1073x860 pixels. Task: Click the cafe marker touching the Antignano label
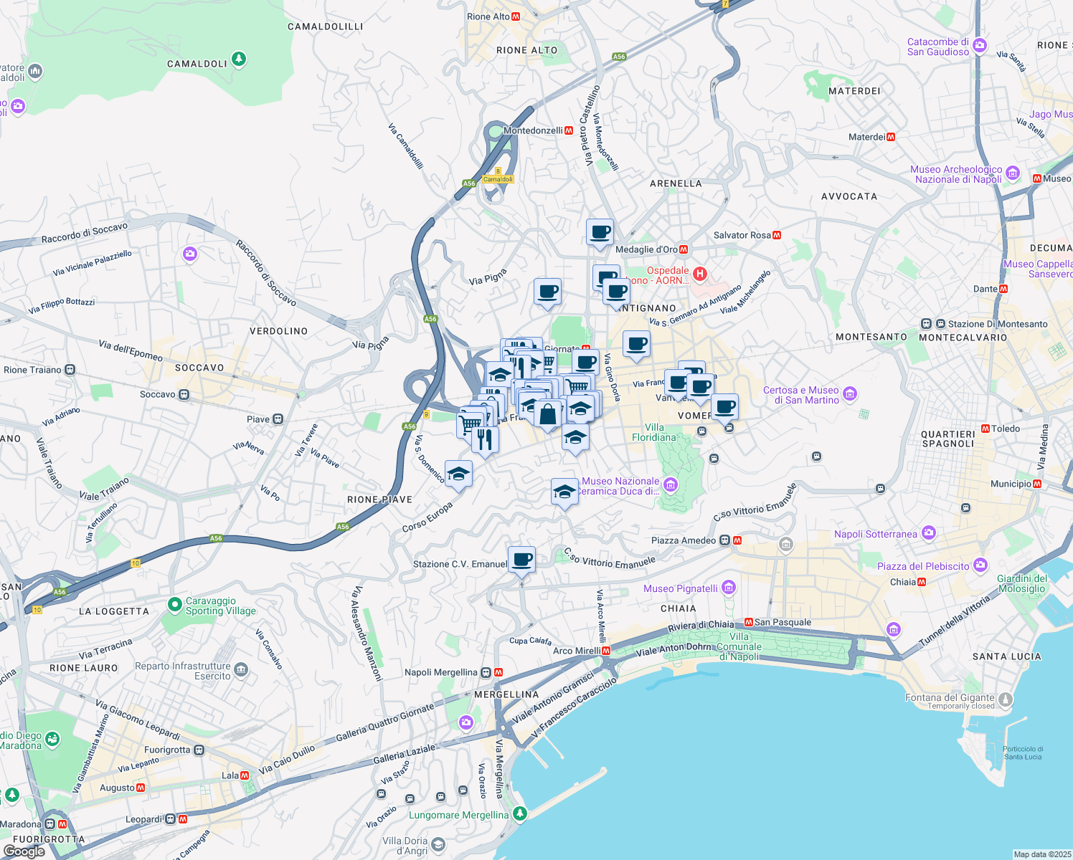pos(616,292)
